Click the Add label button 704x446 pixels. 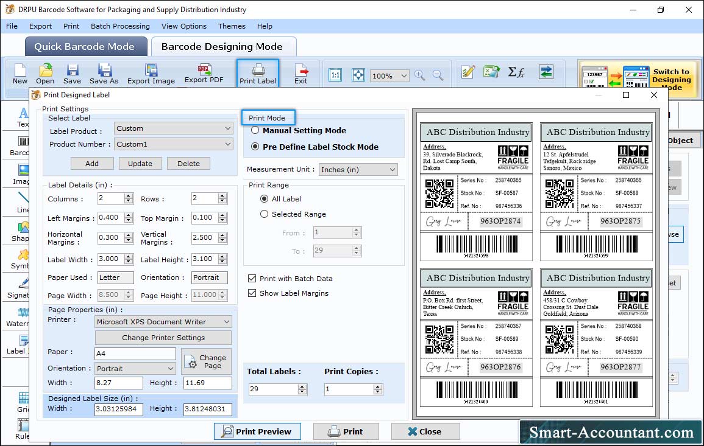92,164
